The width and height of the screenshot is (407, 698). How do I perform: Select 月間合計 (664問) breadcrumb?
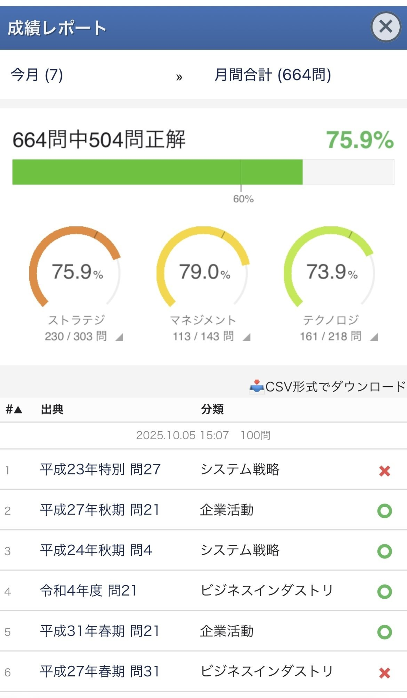point(272,75)
